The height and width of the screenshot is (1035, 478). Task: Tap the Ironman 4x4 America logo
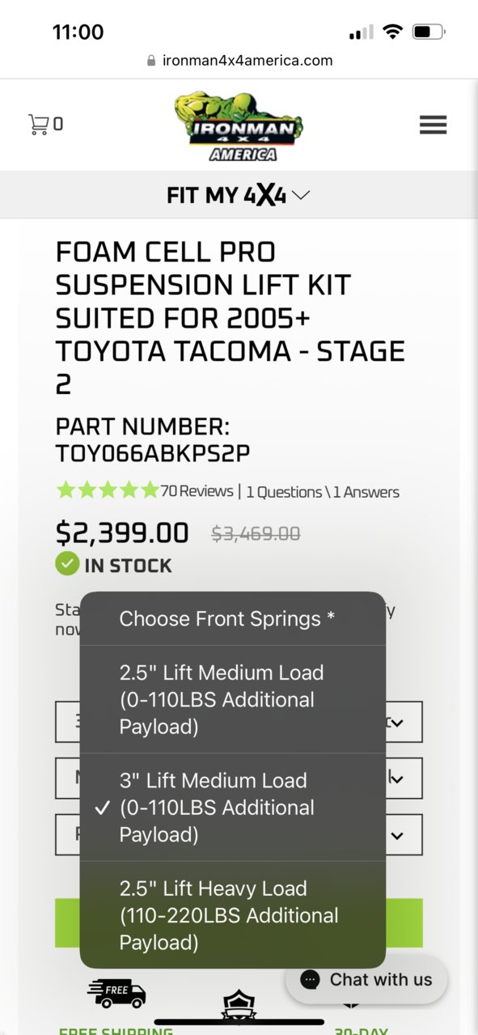[239, 126]
